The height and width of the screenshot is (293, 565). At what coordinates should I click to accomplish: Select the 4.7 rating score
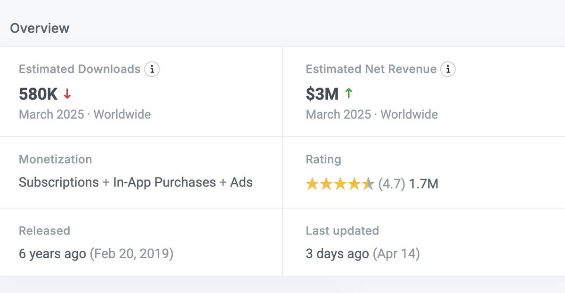(x=392, y=184)
